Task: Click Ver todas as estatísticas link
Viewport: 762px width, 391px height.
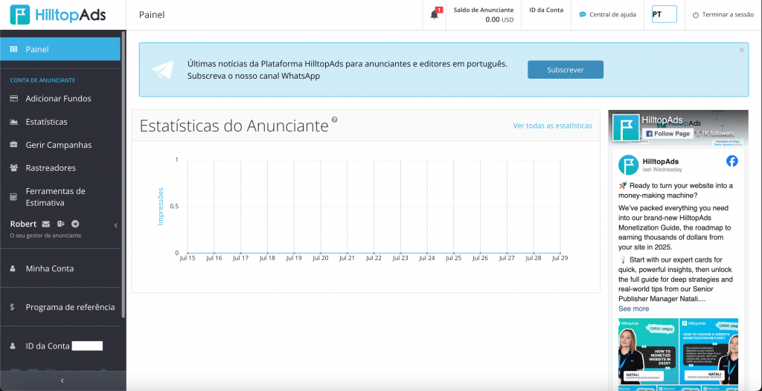Action: pos(553,126)
